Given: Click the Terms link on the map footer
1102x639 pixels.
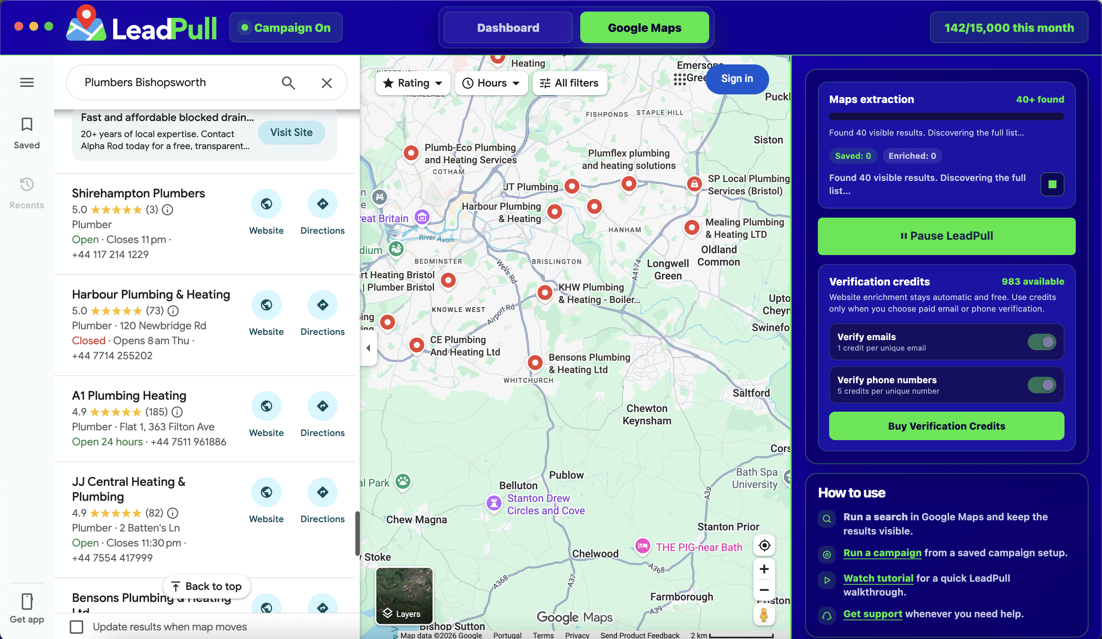Looking at the screenshot, I should (543, 635).
